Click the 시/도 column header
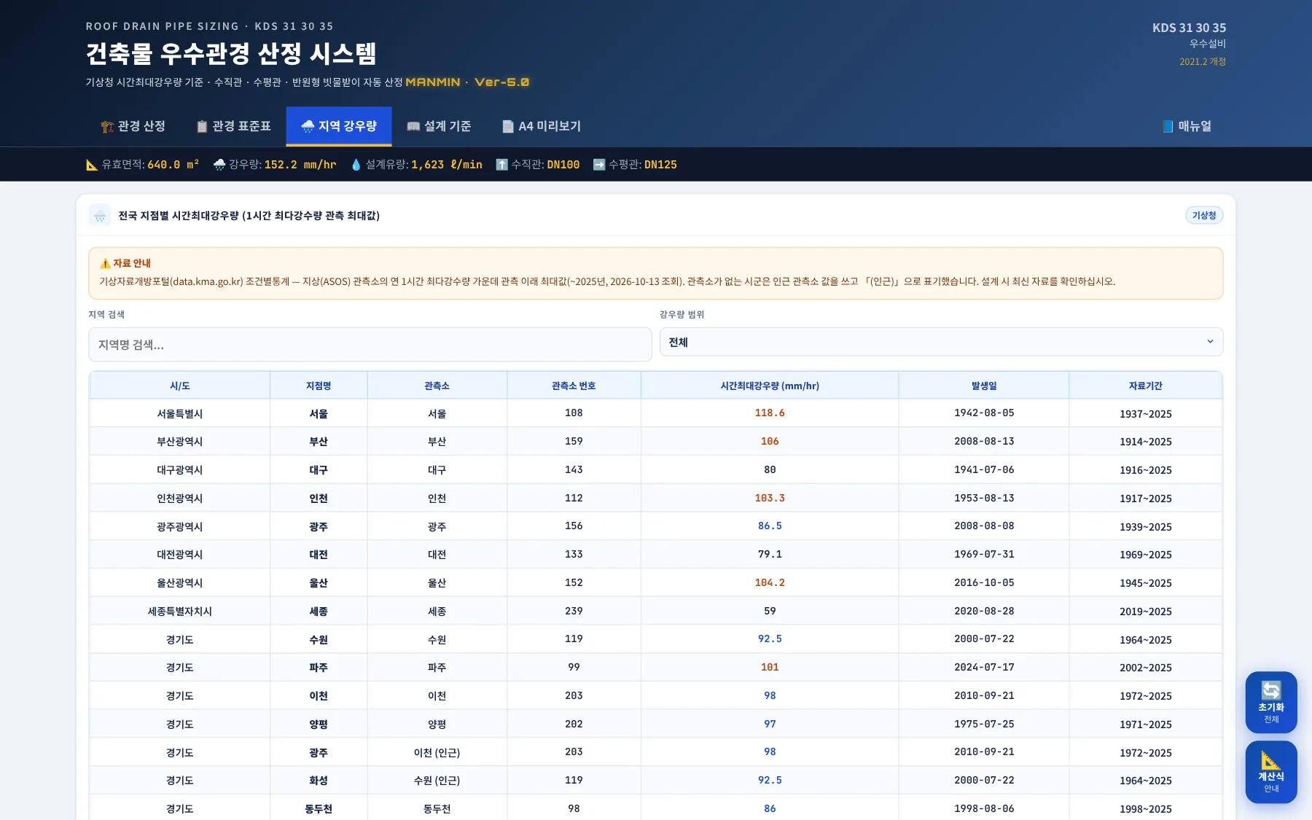 click(180, 386)
